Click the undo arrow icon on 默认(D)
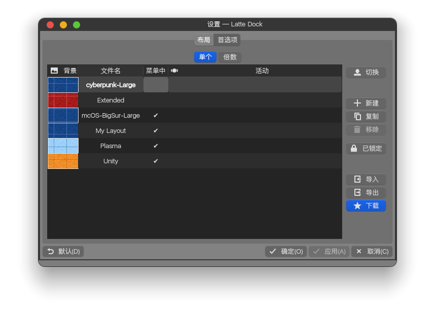The width and height of the screenshot is (435, 310). (51, 251)
